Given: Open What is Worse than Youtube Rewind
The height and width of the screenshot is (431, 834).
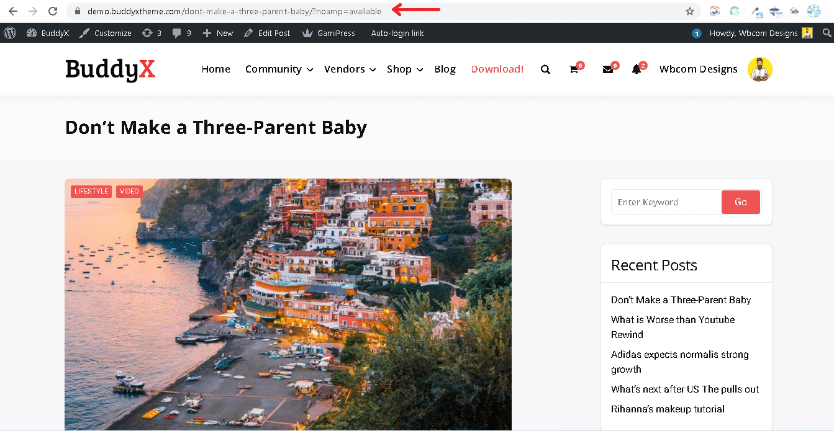Looking at the screenshot, I should point(673,327).
